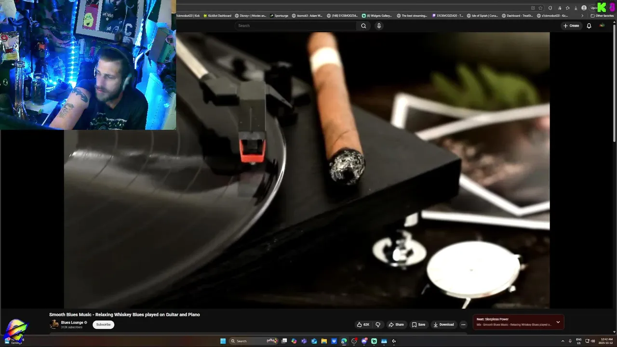Open the Disney+ Movies bookmark
The width and height of the screenshot is (617, 347).
click(x=251, y=15)
